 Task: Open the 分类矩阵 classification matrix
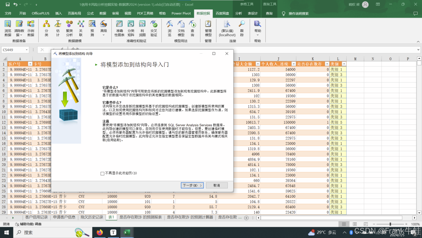tap(131, 28)
